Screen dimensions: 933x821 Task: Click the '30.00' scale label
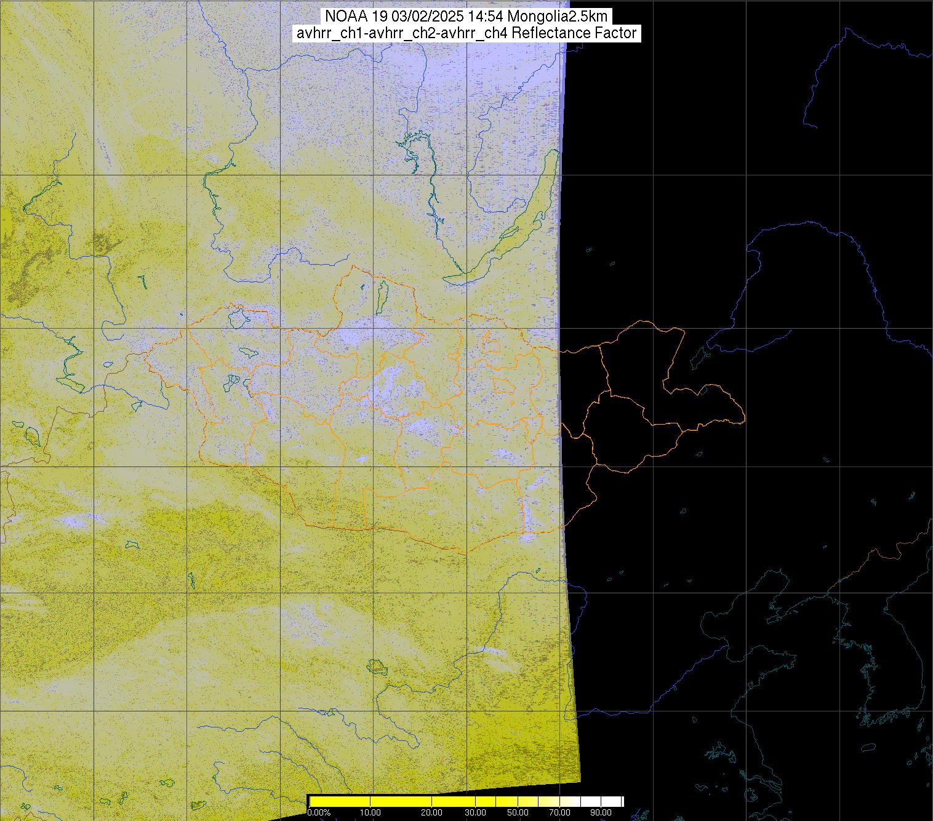475,812
